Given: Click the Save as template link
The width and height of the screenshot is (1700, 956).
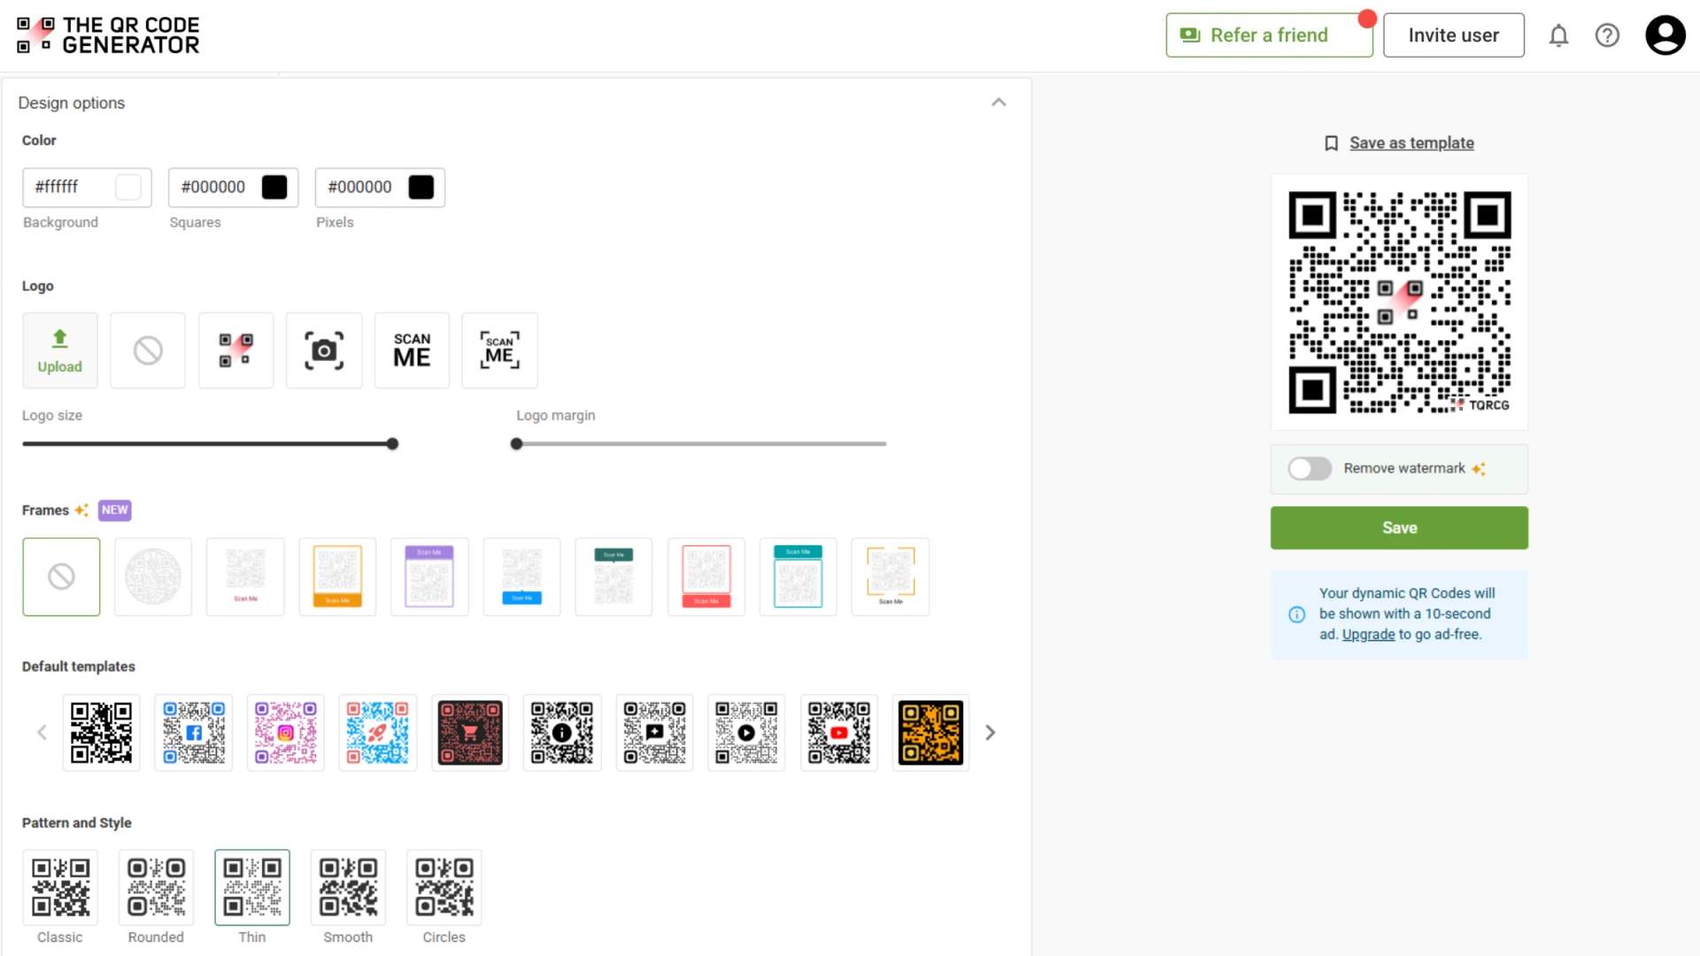Looking at the screenshot, I should tap(1411, 143).
